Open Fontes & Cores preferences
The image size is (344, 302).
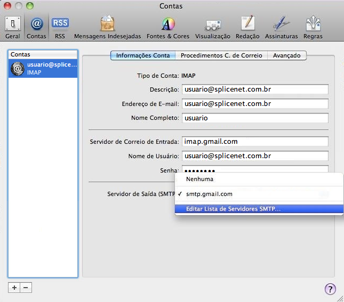tap(168, 27)
